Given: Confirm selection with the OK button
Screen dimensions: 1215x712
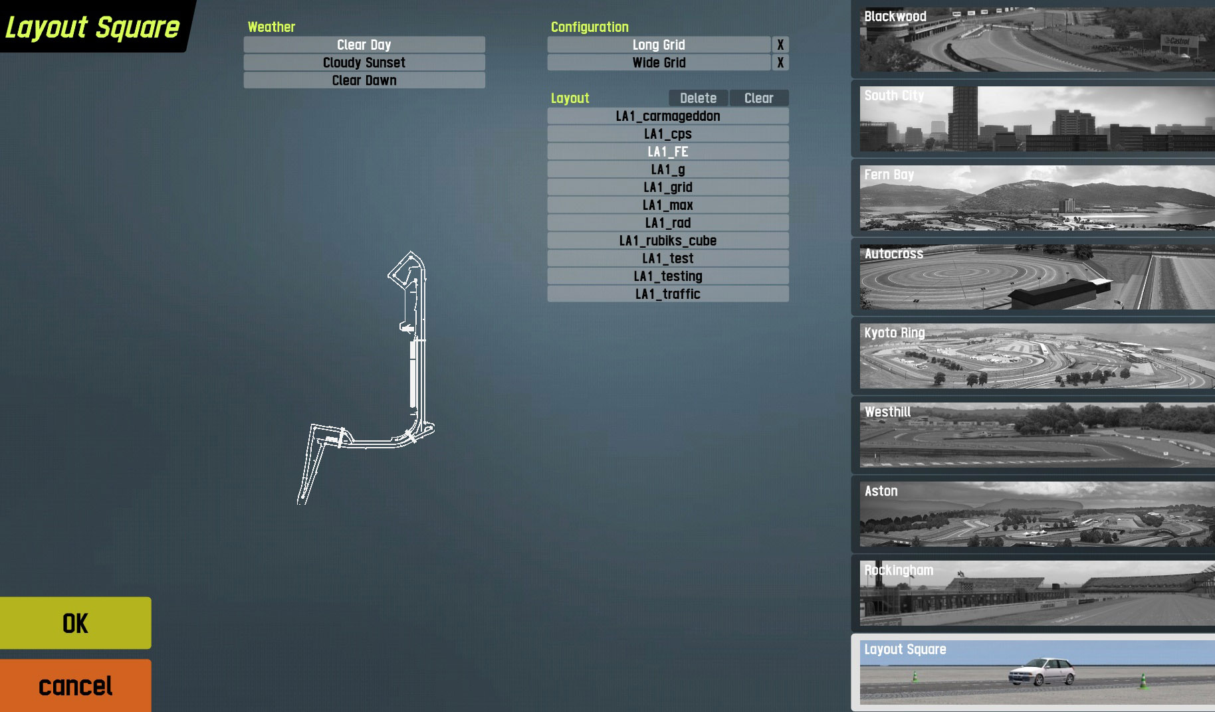Looking at the screenshot, I should click(x=75, y=623).
